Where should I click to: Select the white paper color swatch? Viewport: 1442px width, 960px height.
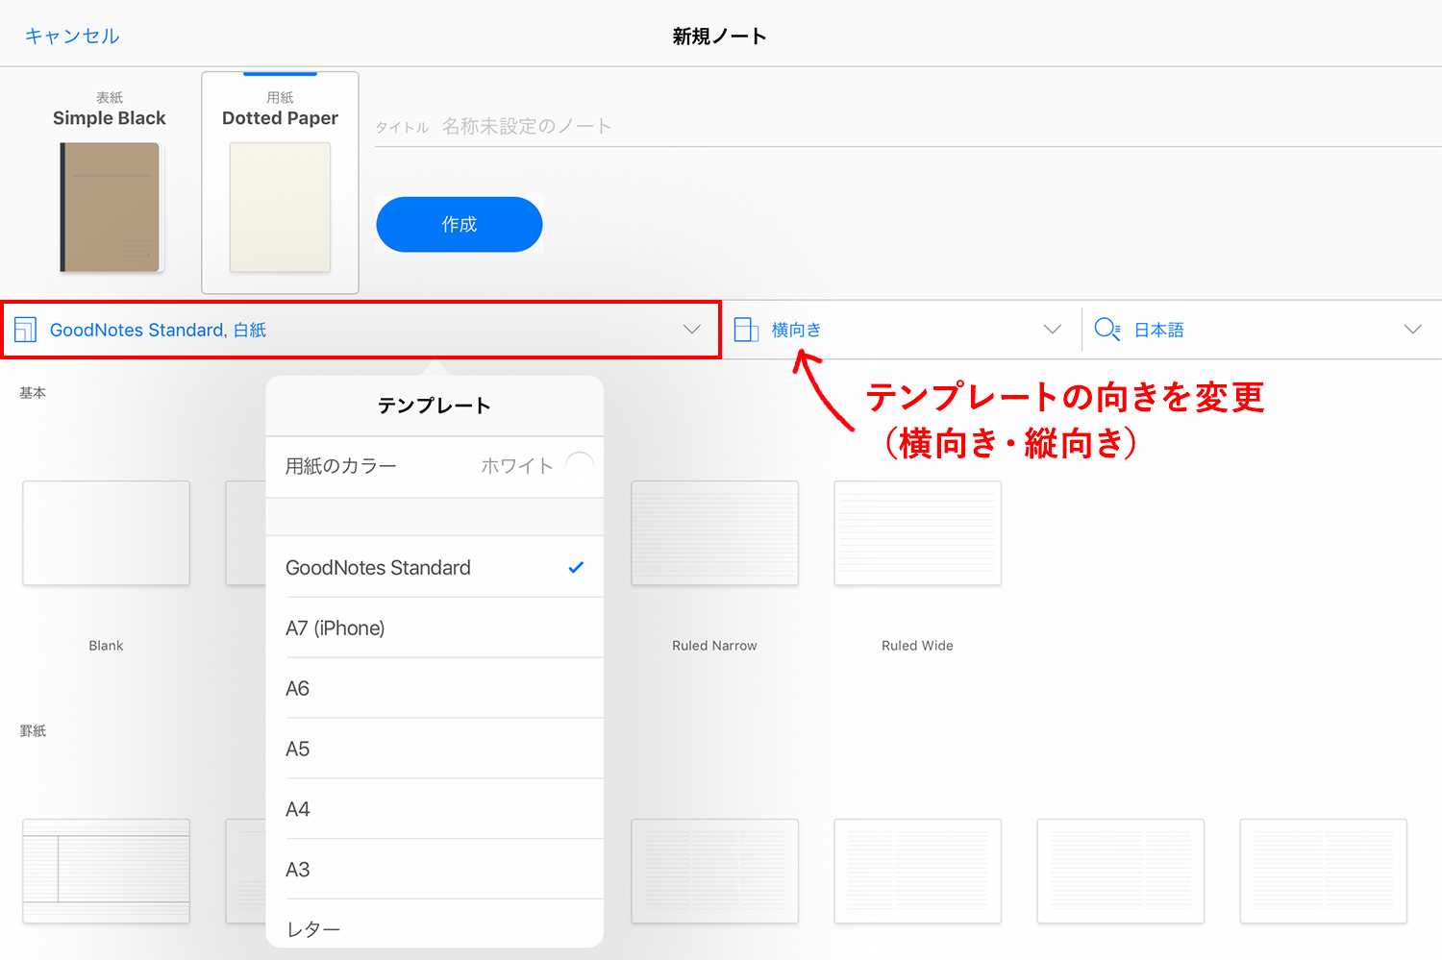(x=580, y=465)
